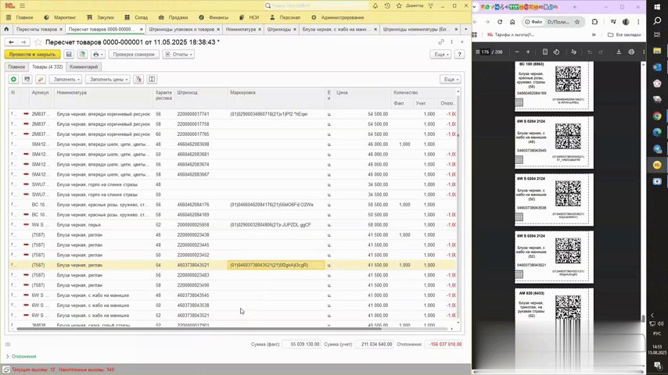The width and height of the screenshot is (668, 375).
Task: Show hidden bookmarks with the double chevron
Action: click(594, 35)
